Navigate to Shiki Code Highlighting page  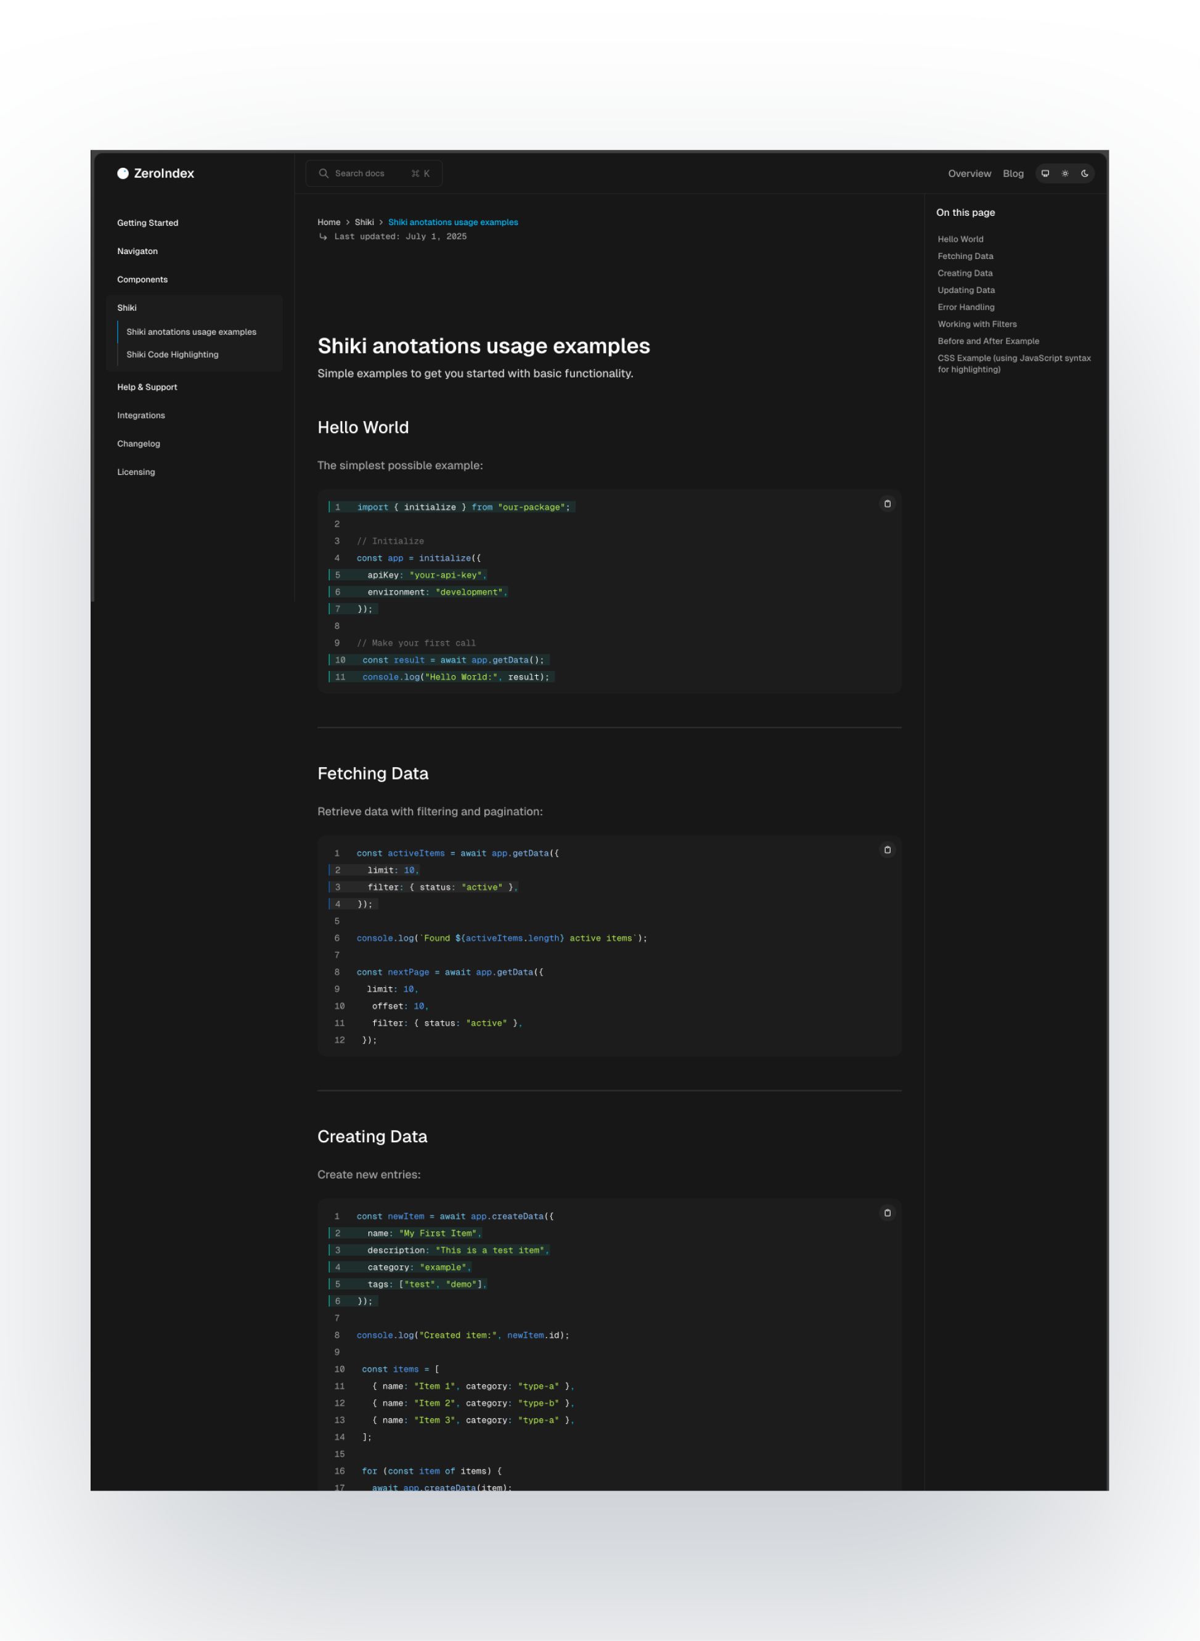tap(172, 355)
